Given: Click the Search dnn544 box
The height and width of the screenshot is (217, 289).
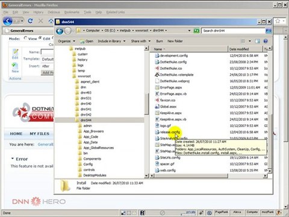Looking at the screenshot, I should pyautogui.click(x=233, y=31).
